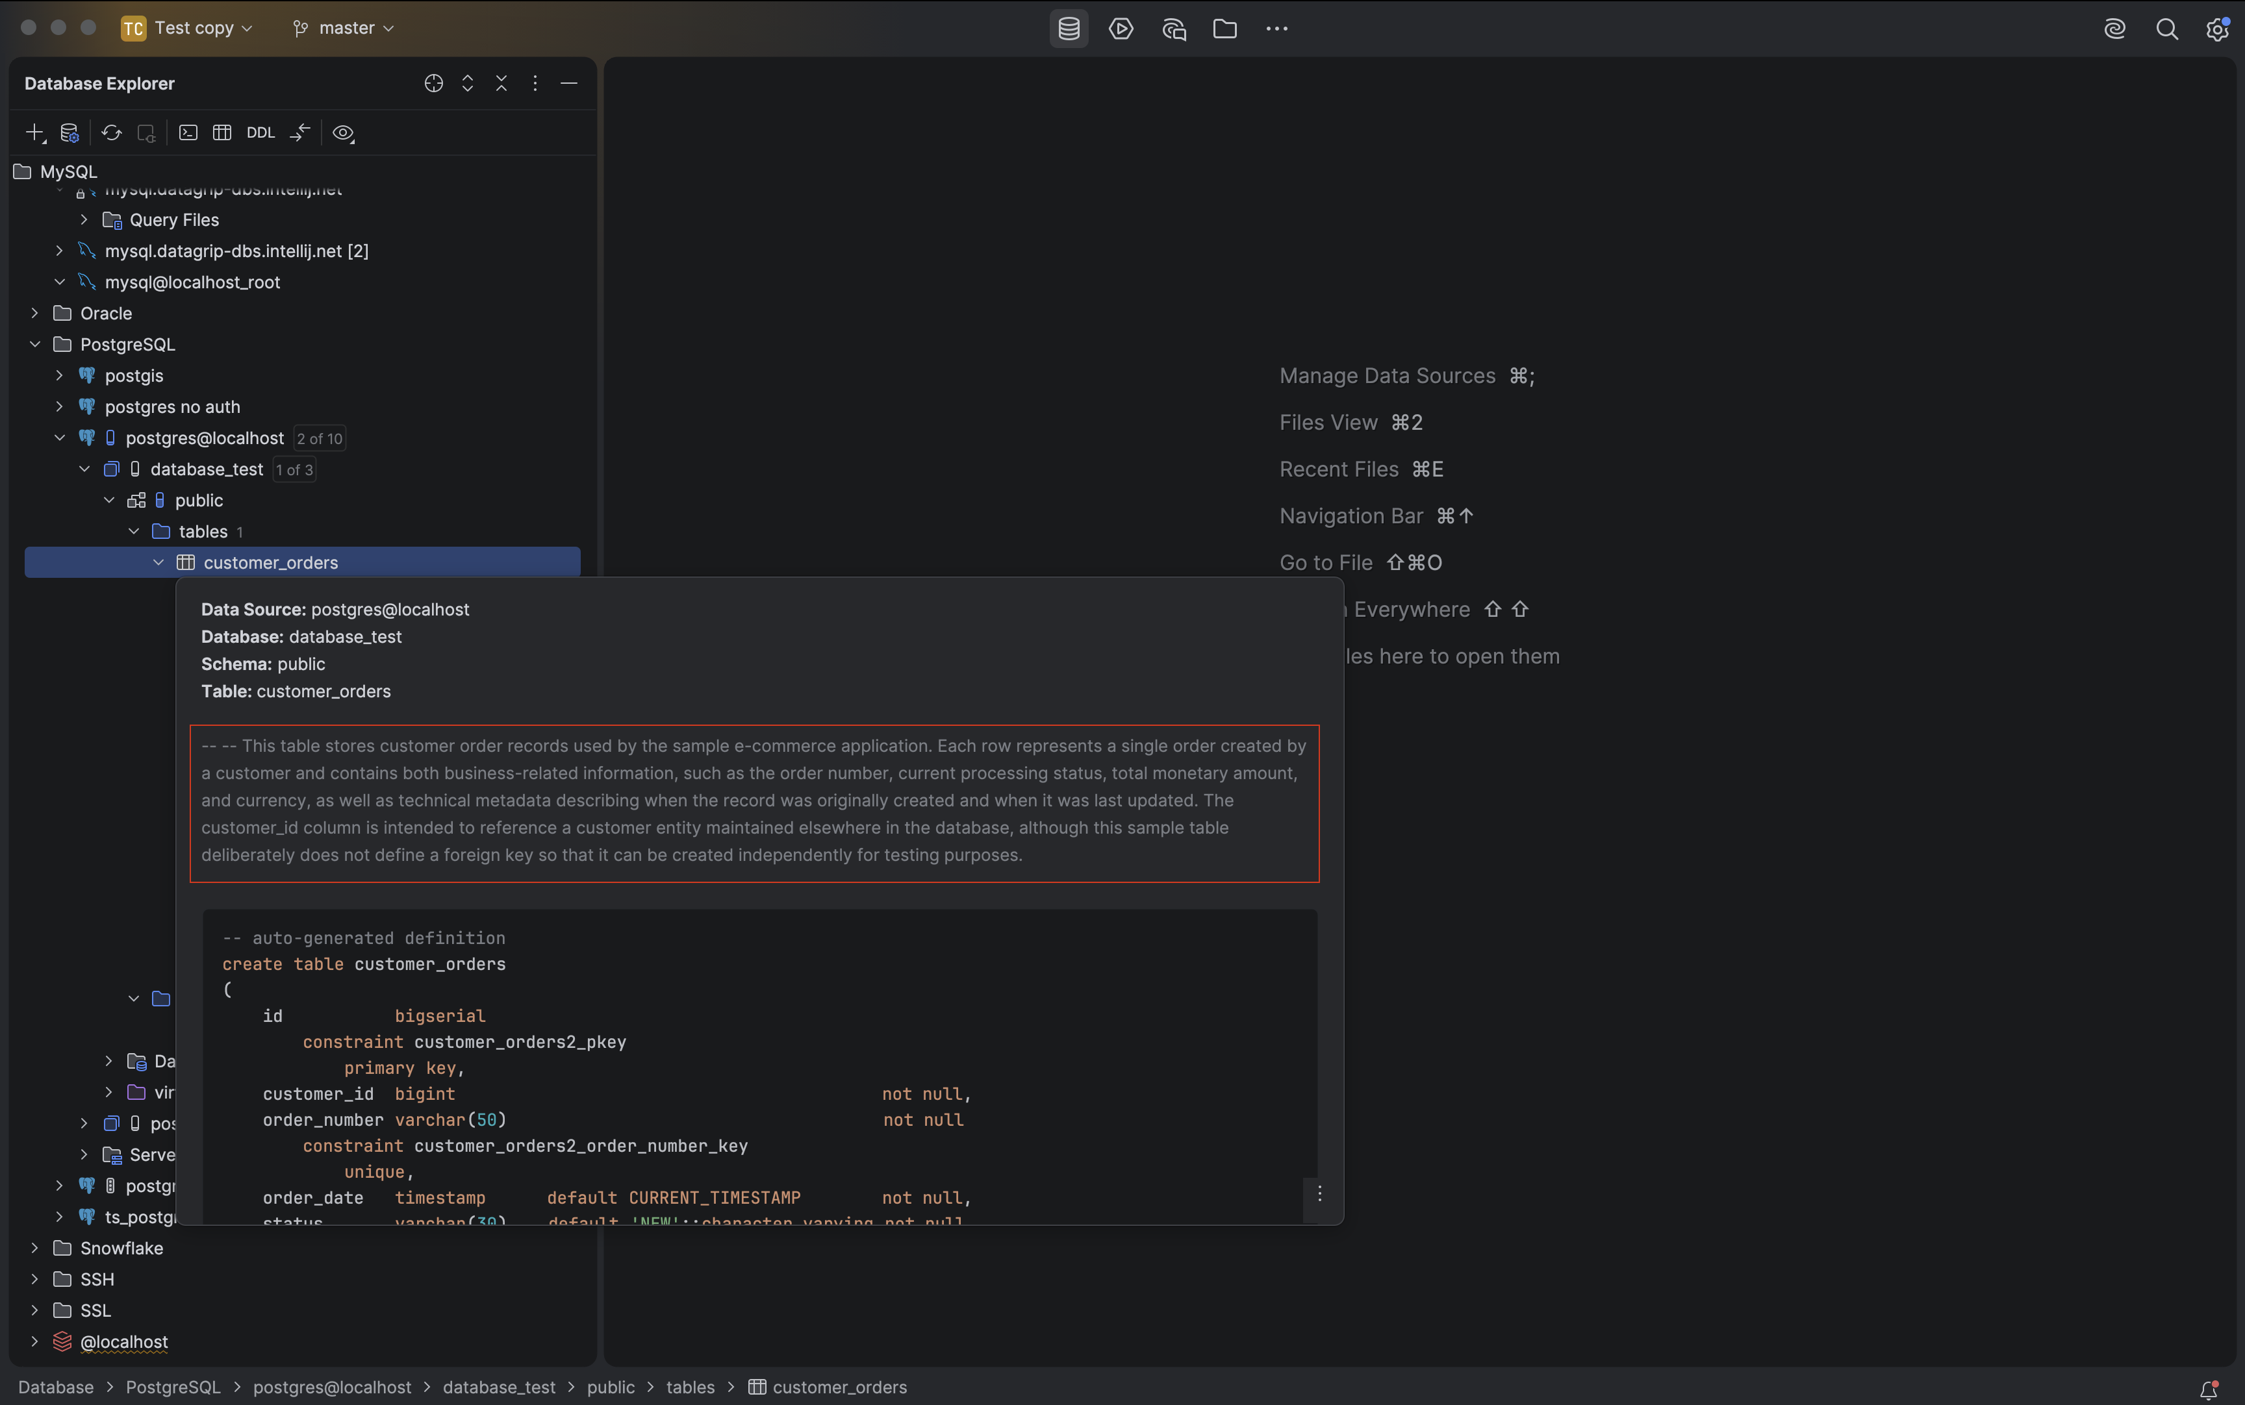This screenshot has height=1405, width=2245.
Task: Click postgres@localhost in the breadcrumb bar
Action: 332,1387
